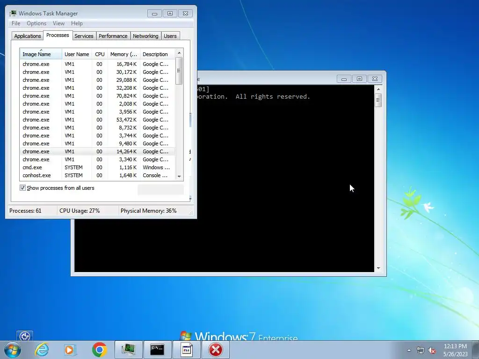
Task: Click the process list scrollbar thumb
Action: coord(179,71)
